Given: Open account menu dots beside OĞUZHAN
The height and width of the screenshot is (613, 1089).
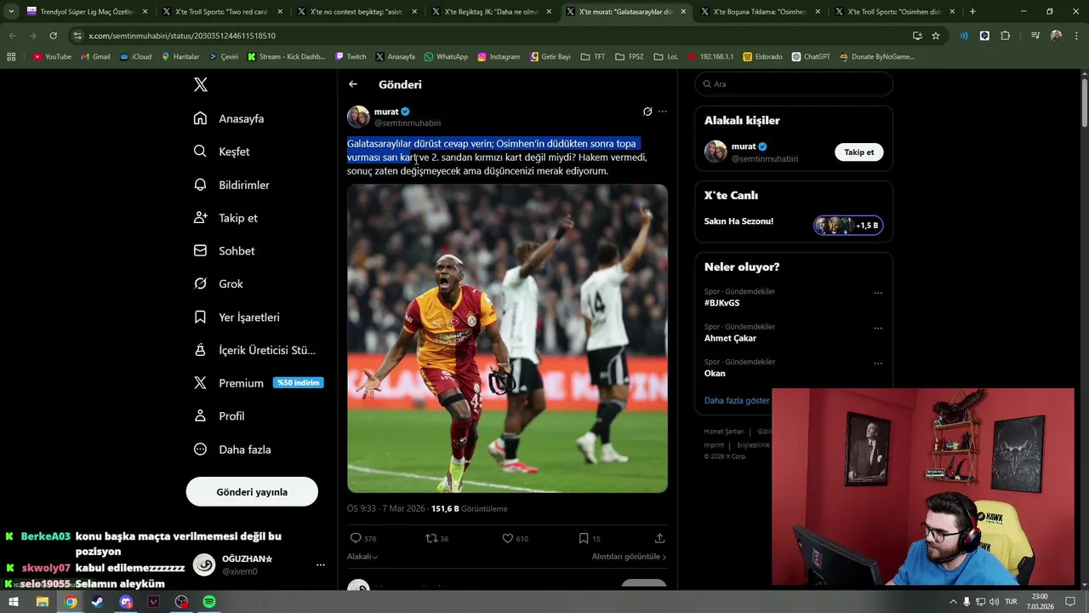Looking at the screenshot, I should click(x=321, y=564).
